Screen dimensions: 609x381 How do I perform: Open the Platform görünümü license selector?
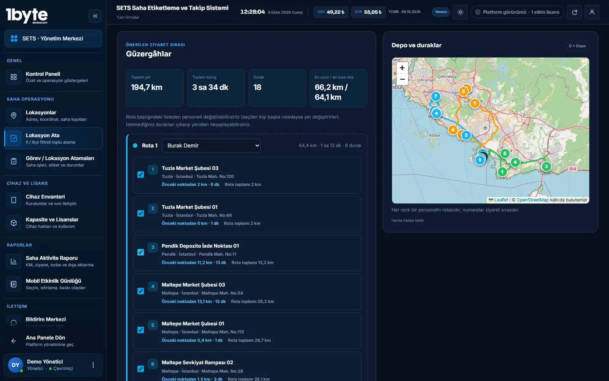(517, 12)
